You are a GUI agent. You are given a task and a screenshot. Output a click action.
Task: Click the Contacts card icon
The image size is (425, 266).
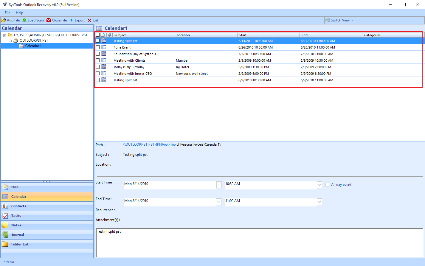coord(5,206)
